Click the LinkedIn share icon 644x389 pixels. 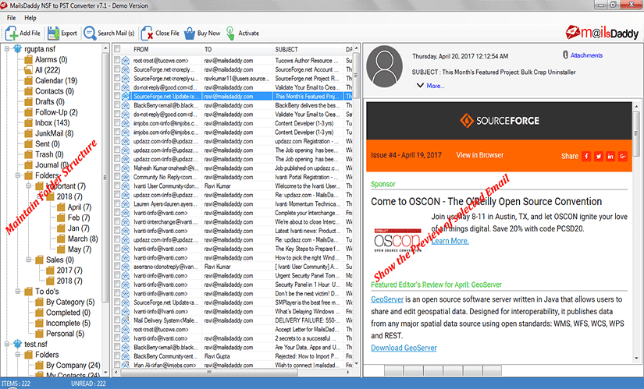coord(610,157)
